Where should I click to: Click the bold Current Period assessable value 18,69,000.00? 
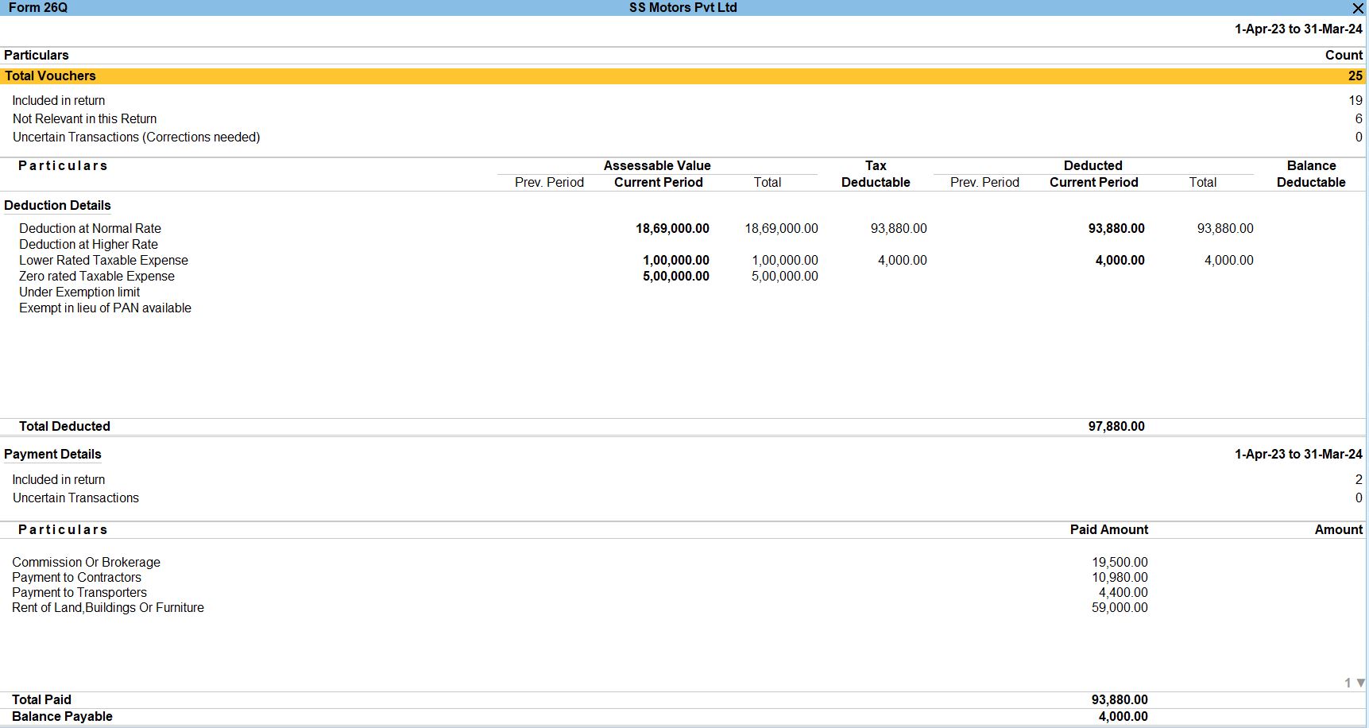[x=672, y=228]
